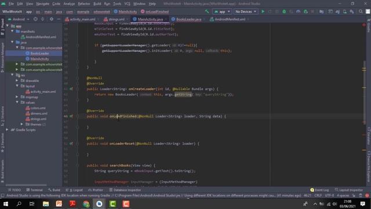The width and height of the screenshot is (371, 209).
Task: Click gutter override icon beside onLoadFinished
Action: tap(71, 116)
